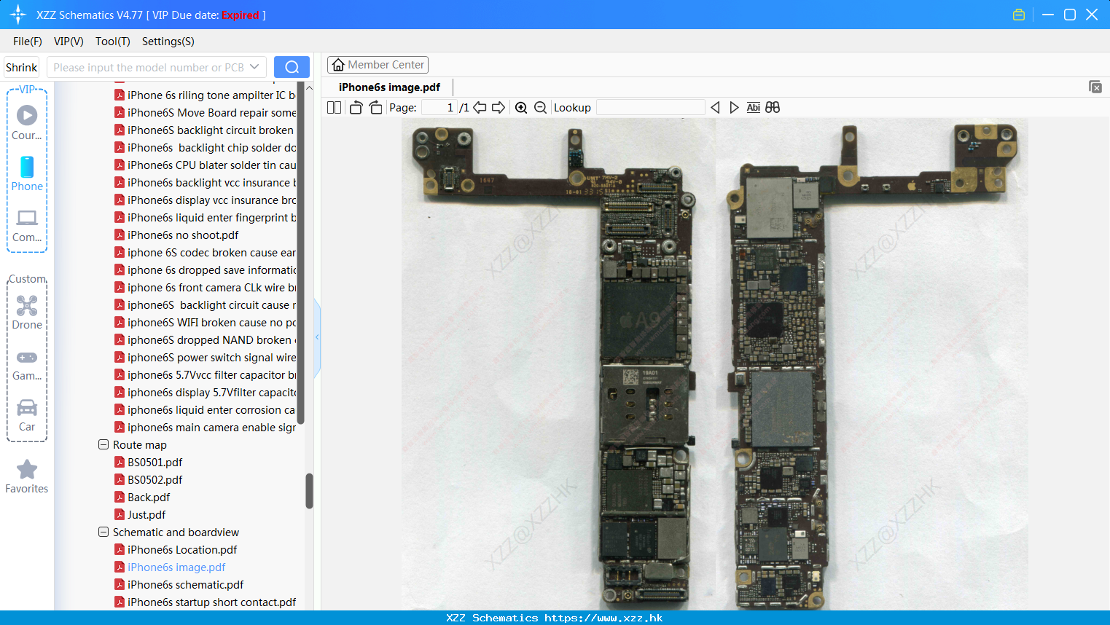Open Just.pdf
Image resolution: width=1110 pixels, height=625 pixels.
pos(146,514)
